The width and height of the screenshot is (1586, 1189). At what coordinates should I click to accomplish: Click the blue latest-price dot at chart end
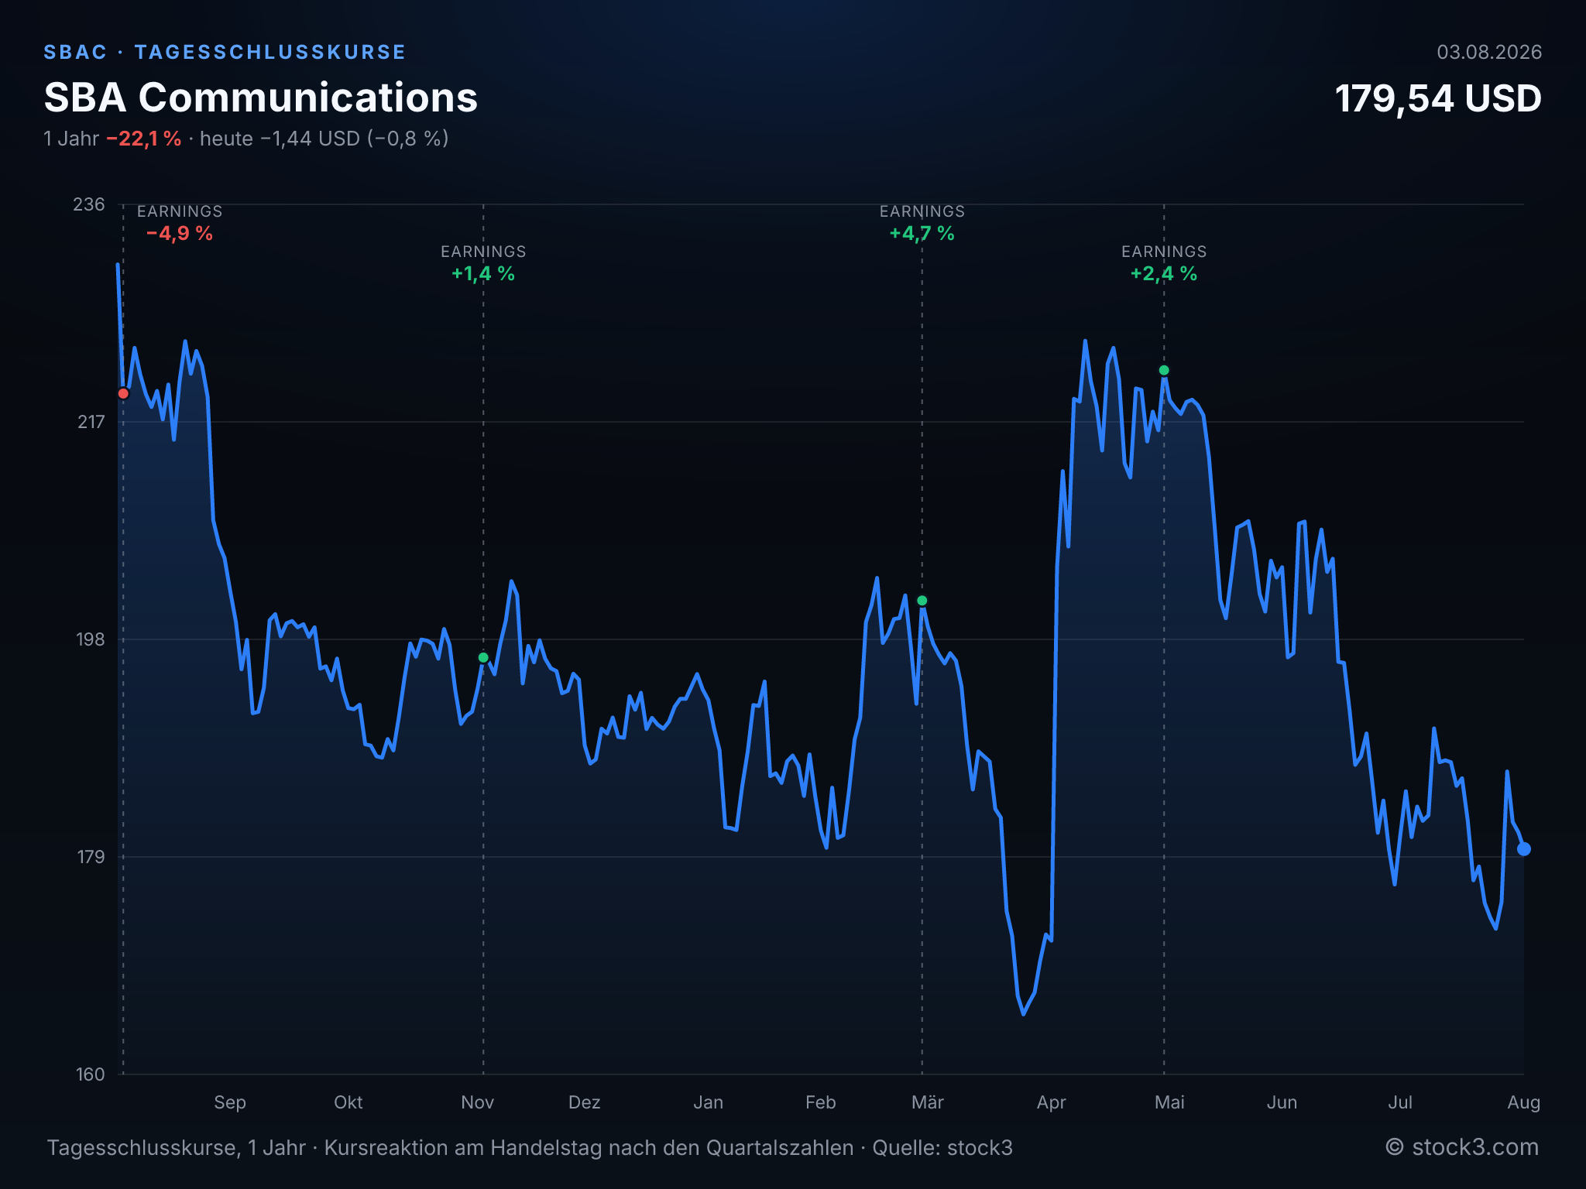coord(1523,849)
